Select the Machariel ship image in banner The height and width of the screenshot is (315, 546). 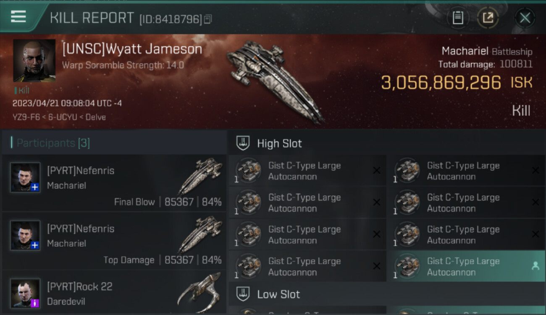275,82
